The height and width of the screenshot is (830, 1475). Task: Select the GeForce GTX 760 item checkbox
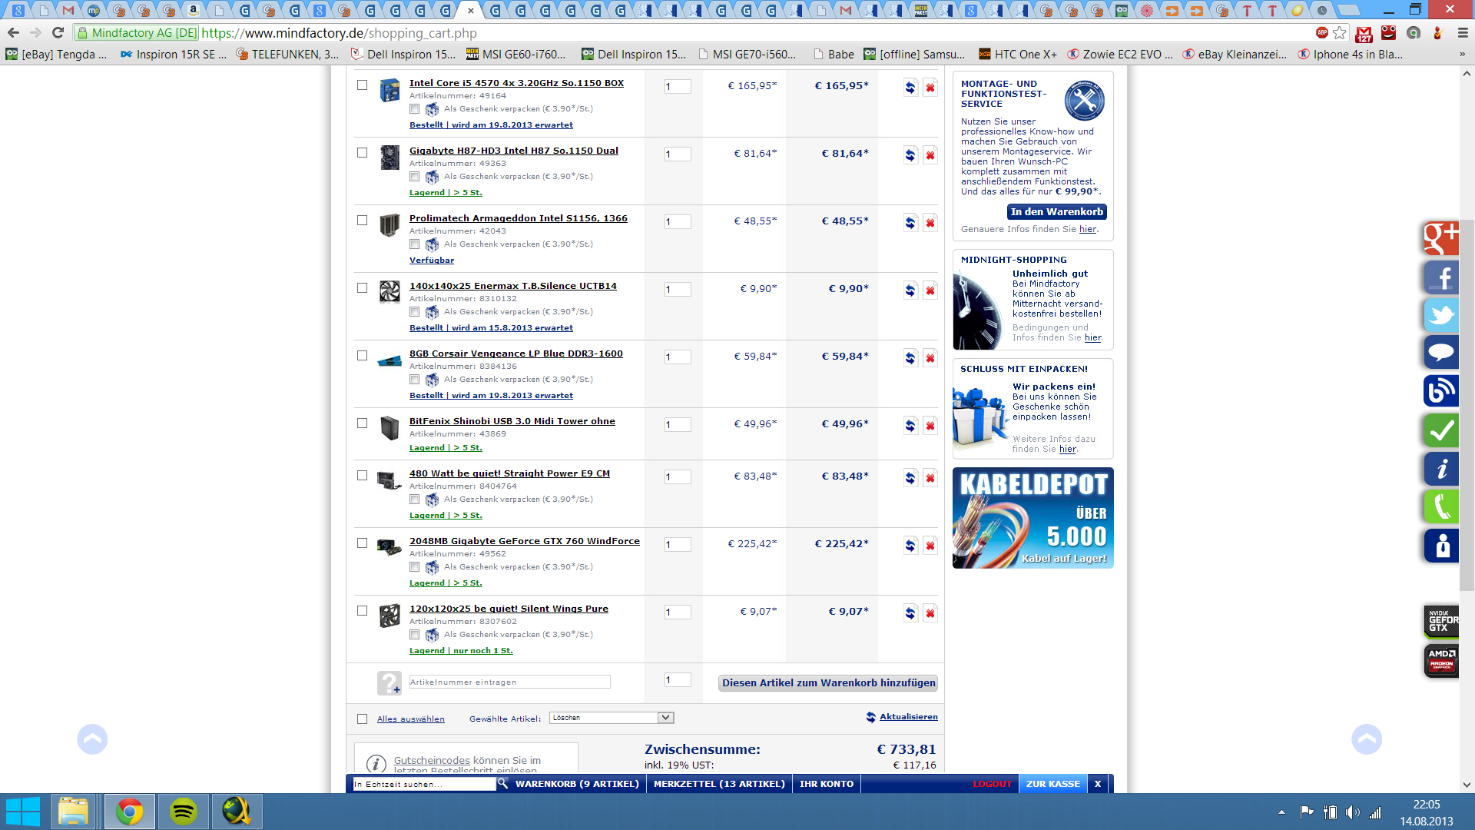pos(362,543)
